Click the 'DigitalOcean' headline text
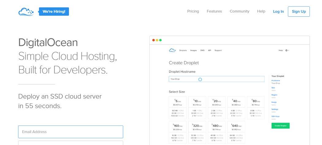This screenshot has height=145, width=322. pyautogui.click(x=48, y=43)
